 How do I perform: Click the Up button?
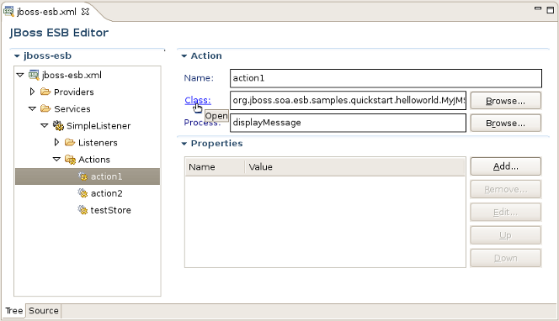(505, 235)
